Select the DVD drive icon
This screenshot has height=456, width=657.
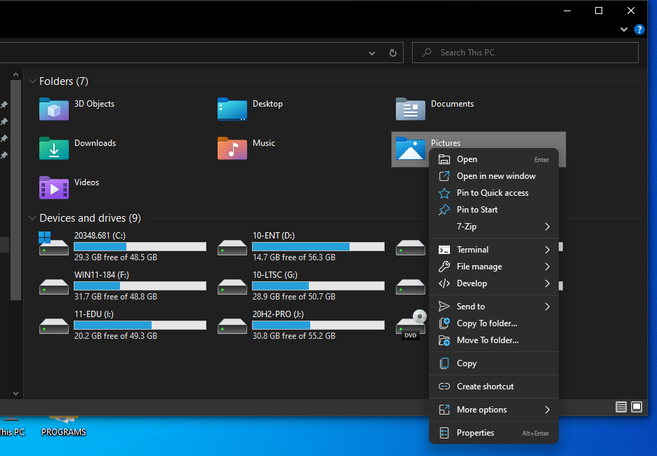point(411,325)
